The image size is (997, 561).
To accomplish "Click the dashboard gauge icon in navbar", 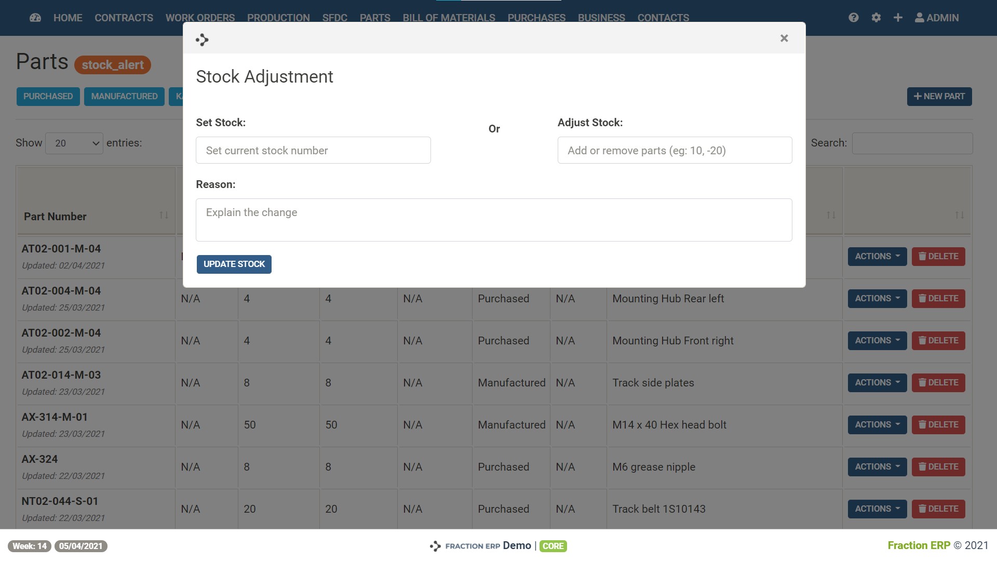I will click(35, 18).
